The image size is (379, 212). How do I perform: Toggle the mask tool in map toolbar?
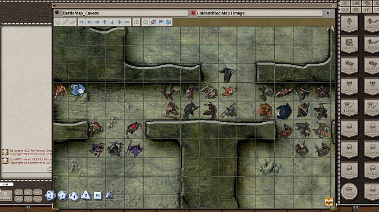[x=58, y=22]
